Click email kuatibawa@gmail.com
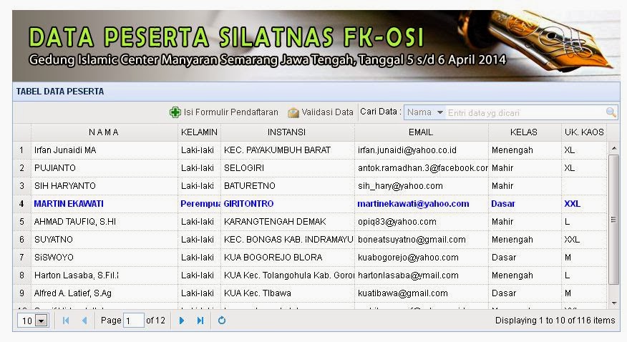This screenshot has width=627, height=342. point(403,293)
